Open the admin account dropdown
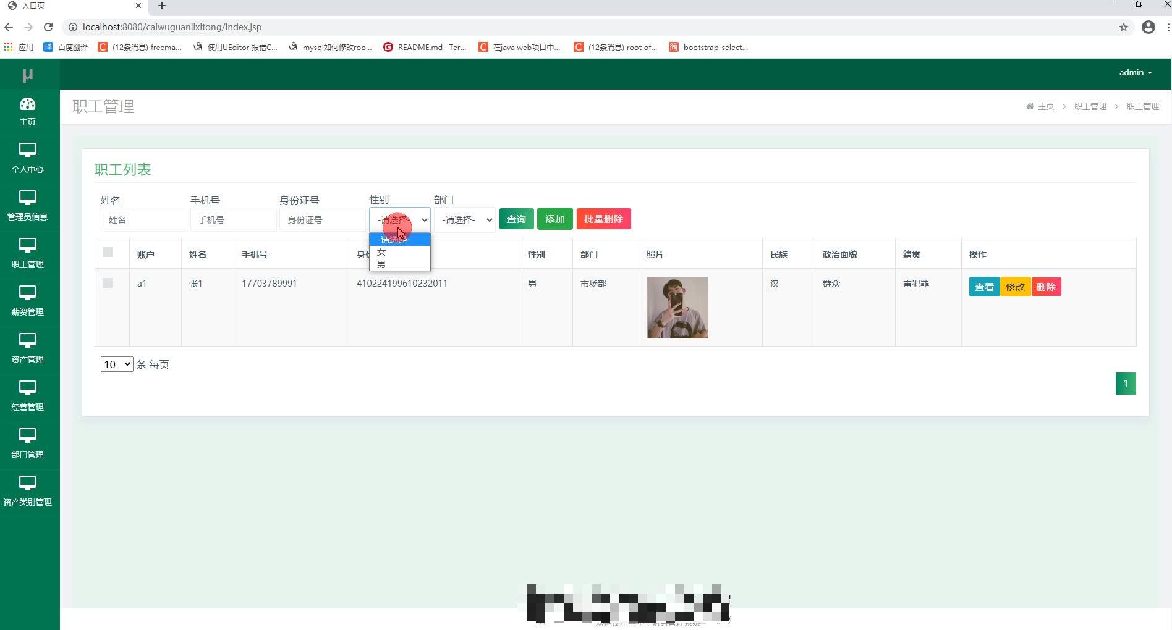 click(1134, 72)
